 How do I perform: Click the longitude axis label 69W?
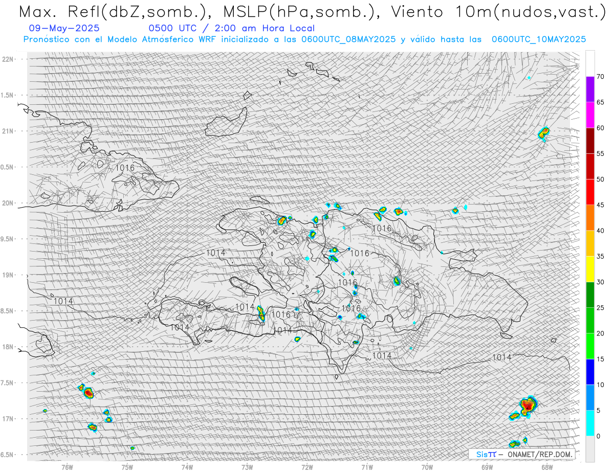[487, 467]
